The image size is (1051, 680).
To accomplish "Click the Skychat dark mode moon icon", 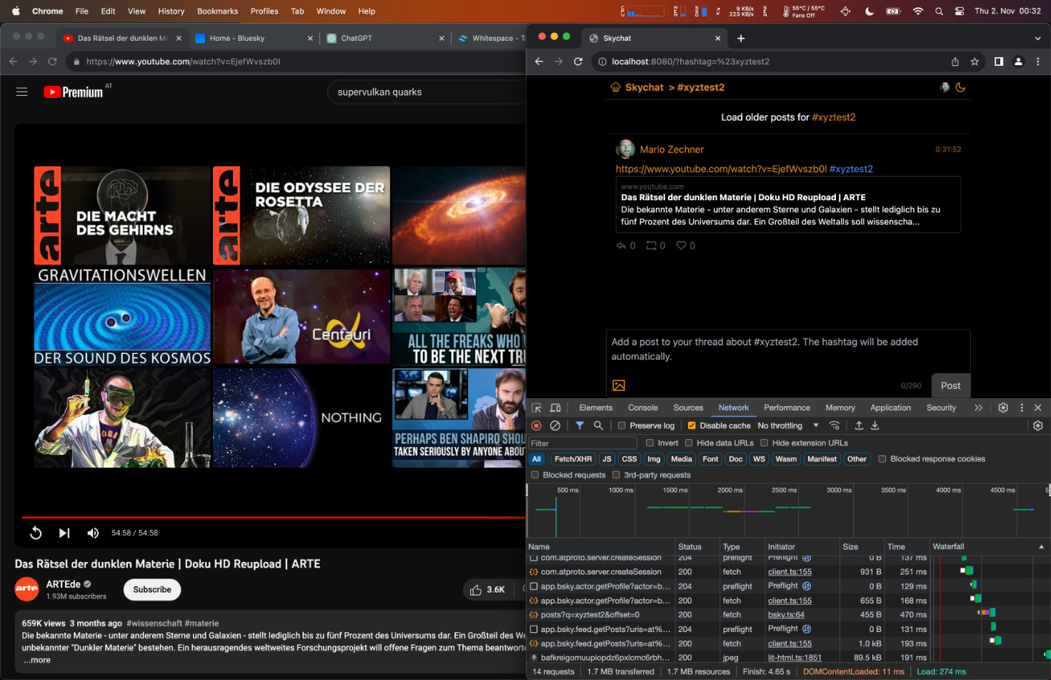I will point(960,87).
